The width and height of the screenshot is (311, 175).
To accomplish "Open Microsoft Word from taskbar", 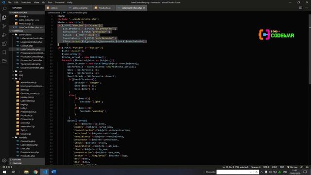I will [x=54, y=172].
